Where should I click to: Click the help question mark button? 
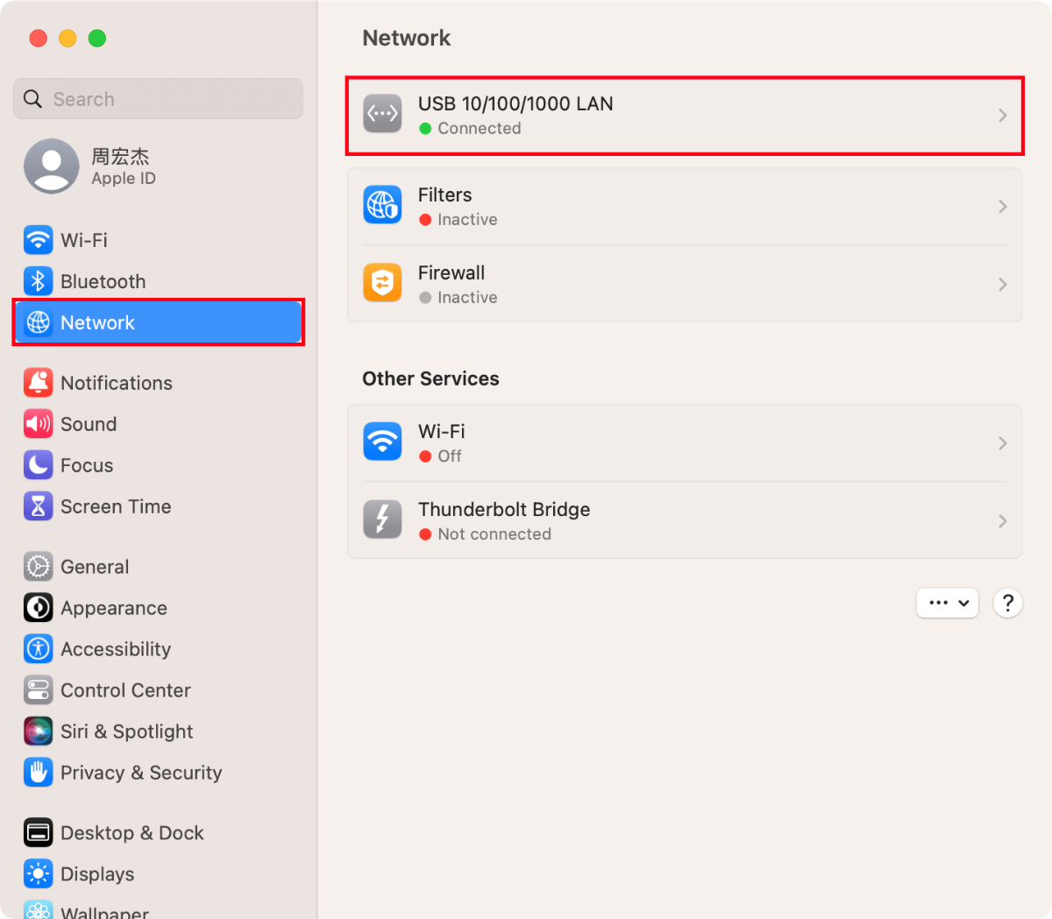1007,603
